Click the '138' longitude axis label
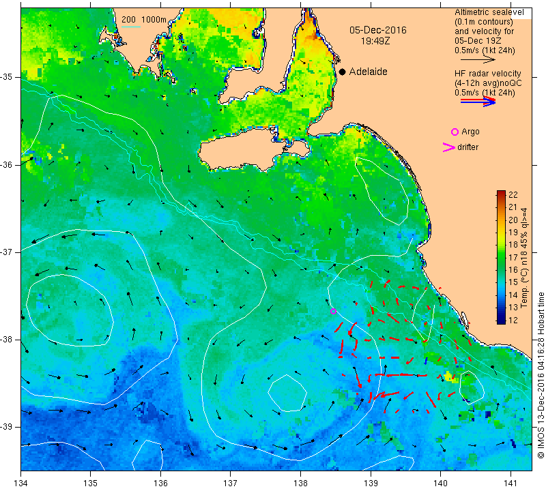The width and height of the screenshot is (546, 491). [x=300, y=483]
